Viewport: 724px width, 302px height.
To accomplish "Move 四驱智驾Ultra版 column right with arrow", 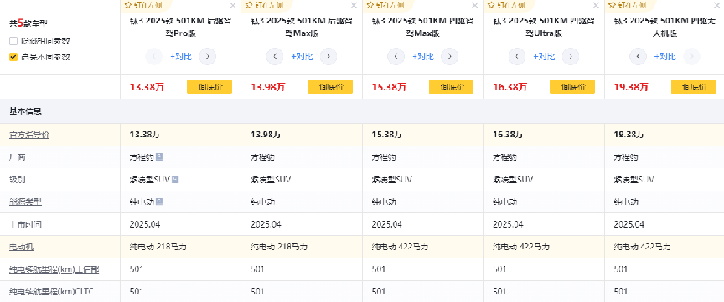I will (571, 57).
